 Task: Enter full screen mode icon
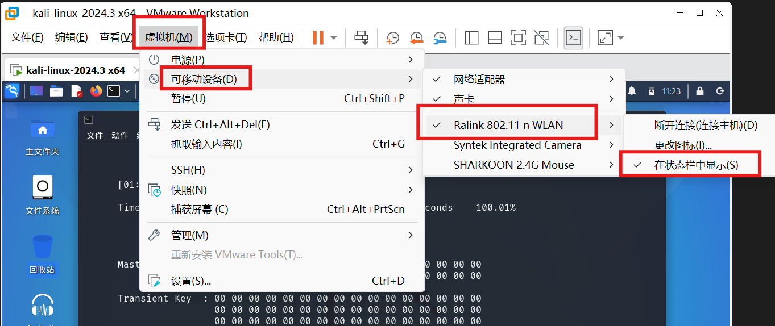(518, 37)
